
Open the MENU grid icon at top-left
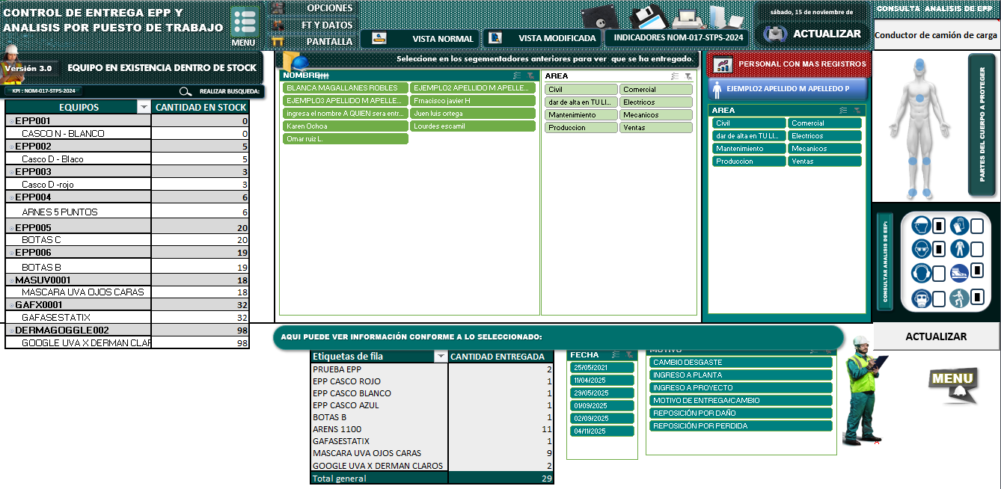pyautogui.click(x=245, y=20)
